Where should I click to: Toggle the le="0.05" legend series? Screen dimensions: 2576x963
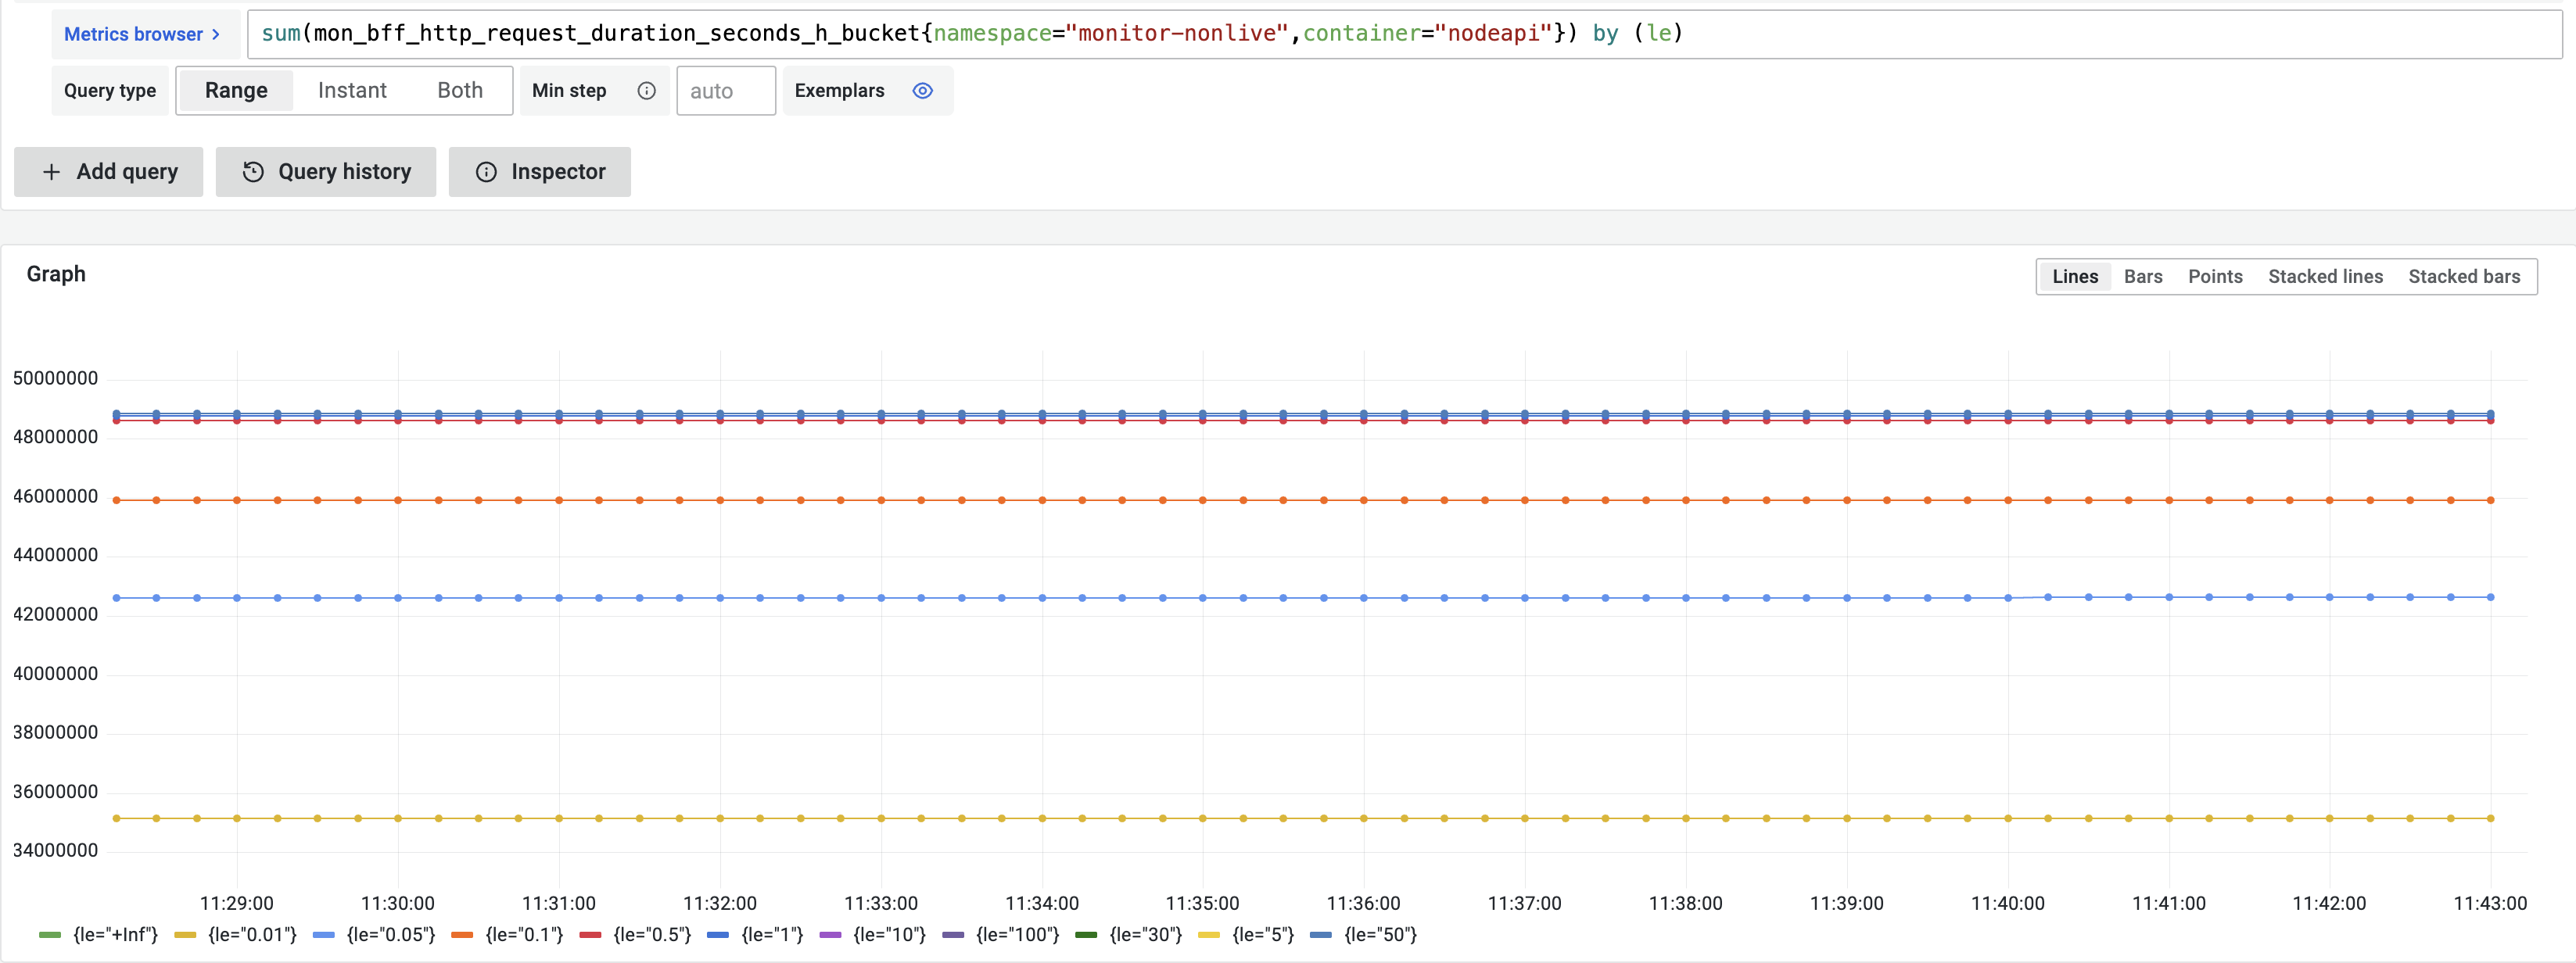coord(390,935)
